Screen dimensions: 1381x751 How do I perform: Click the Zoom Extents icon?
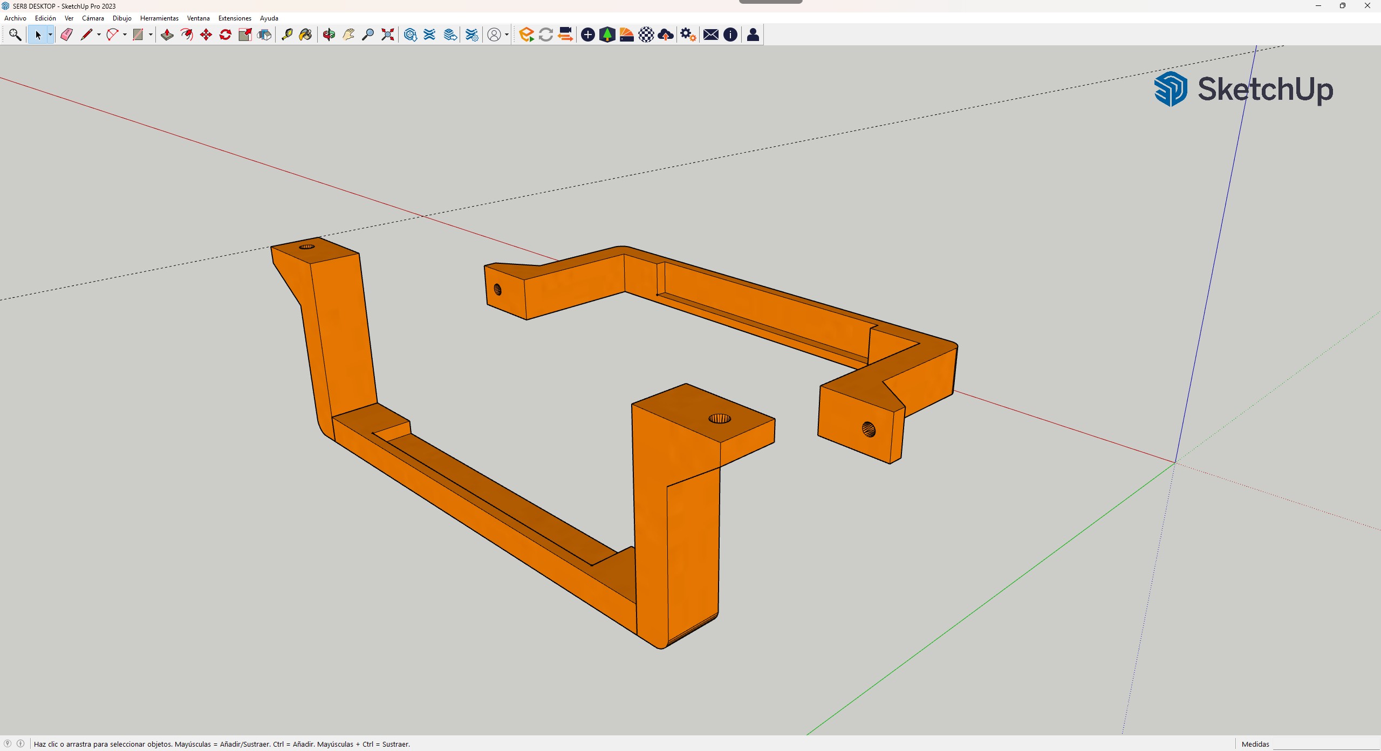(x=387, y=35)
